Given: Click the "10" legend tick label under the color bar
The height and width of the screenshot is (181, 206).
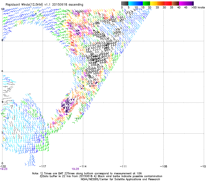Looking at the screenshot, I should click(136, 7).
